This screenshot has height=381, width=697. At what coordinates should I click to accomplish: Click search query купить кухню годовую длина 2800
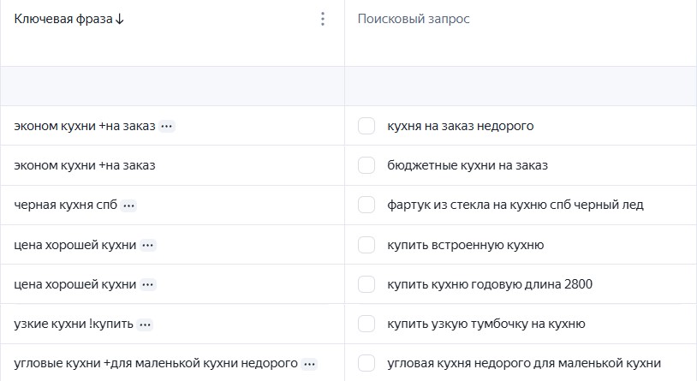click(490, 284)
